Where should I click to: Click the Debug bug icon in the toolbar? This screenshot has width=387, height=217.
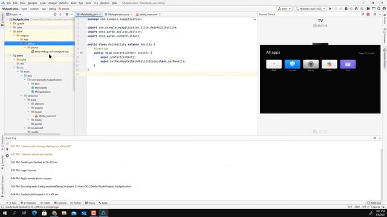346,8
